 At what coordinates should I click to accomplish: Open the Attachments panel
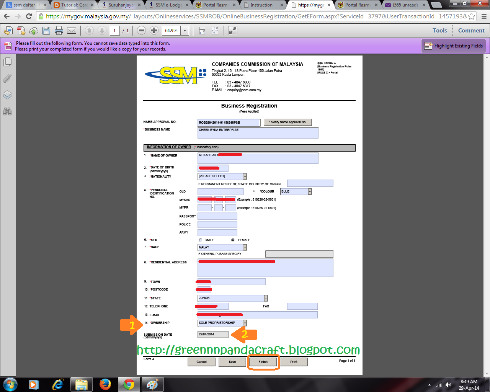[x=7, y=78]
